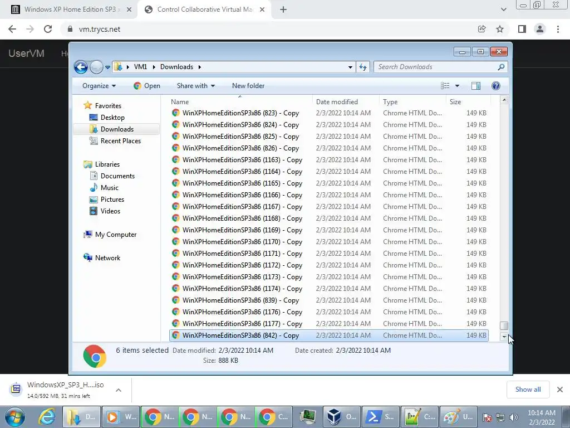Go back in Explorer window
Viewport: 570px width, 428px height.
81,67
